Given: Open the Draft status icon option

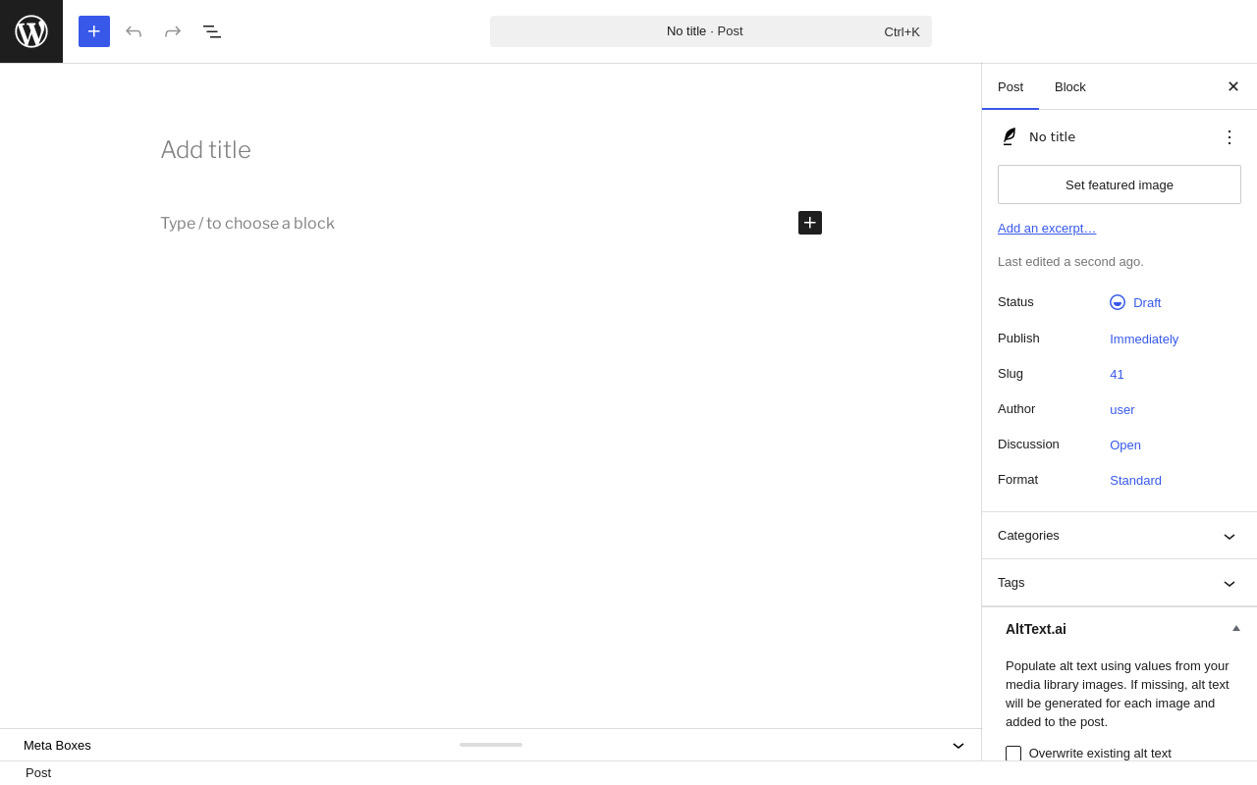Looking at the screenshot, I should pyautogui.click(x=1118, y=302).
